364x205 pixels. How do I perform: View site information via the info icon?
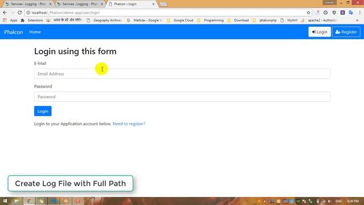click(28, 13)
